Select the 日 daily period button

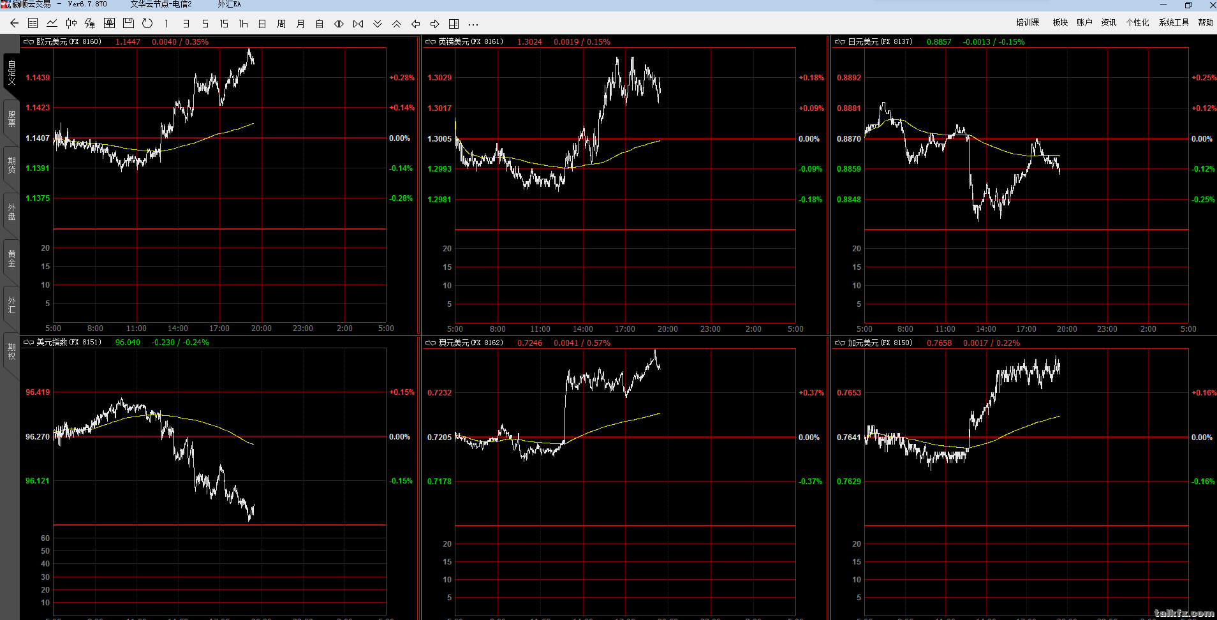pyautogui.click(x=262, y=24)
